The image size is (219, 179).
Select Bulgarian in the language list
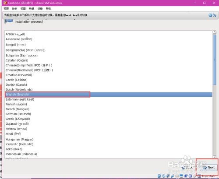108,56
